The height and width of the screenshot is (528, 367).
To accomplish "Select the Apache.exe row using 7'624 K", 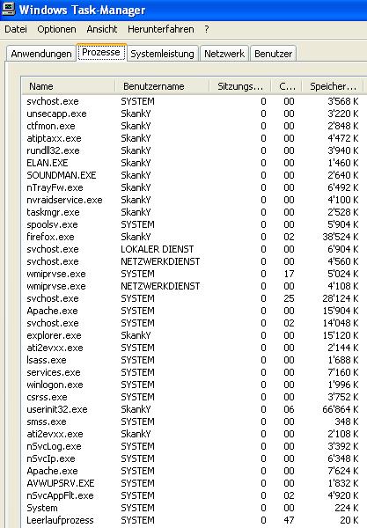I will [x=193, y=471].
